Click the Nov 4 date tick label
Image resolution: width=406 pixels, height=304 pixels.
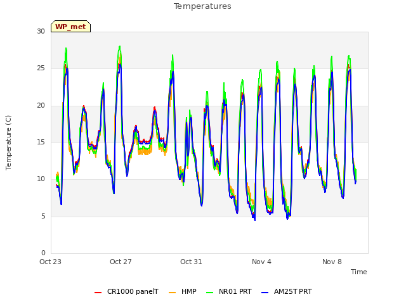[261, 262]
